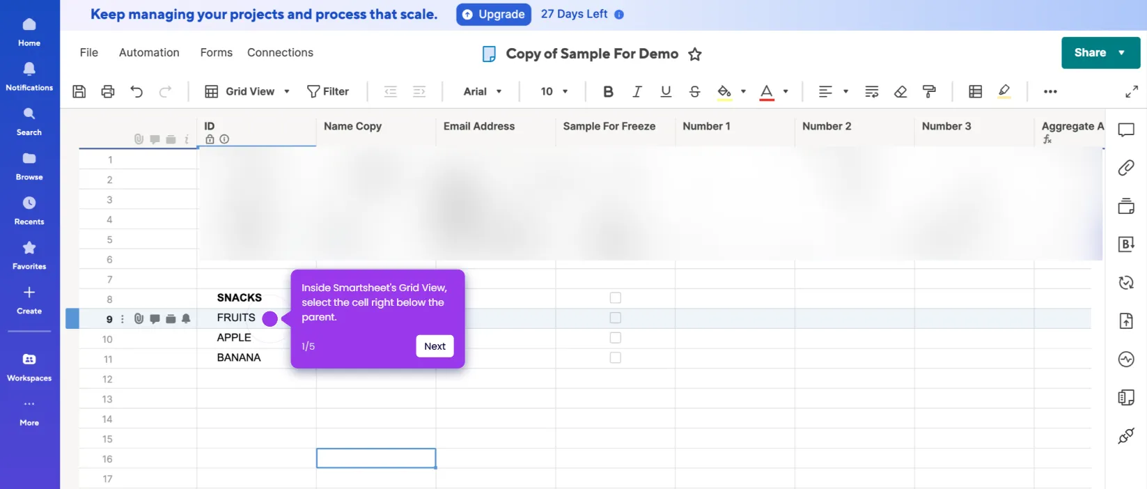Open the Share dropdown button

pyautogui.click(x=1100, y=53)
